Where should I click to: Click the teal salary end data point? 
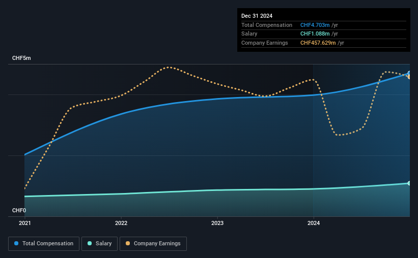pyautogui.click(x=409, y=183)
